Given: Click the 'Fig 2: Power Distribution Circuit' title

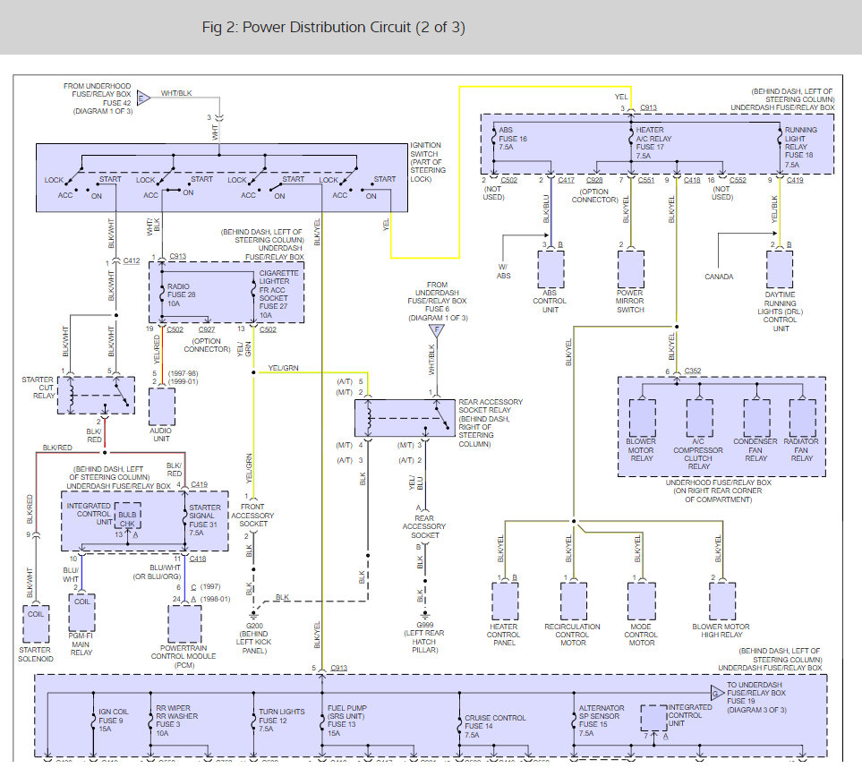Looking at the screenshot, I should [x=334, y=28].
